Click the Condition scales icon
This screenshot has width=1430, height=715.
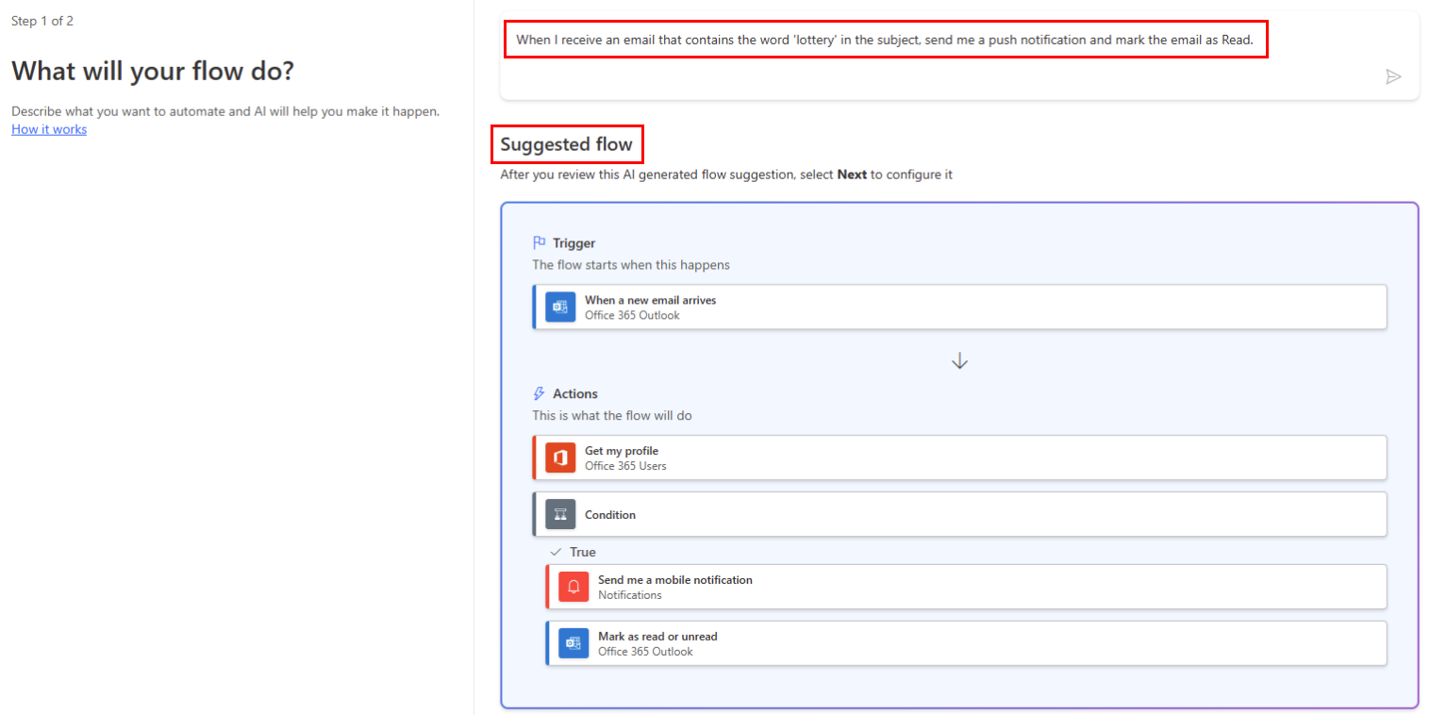(560, 514)
